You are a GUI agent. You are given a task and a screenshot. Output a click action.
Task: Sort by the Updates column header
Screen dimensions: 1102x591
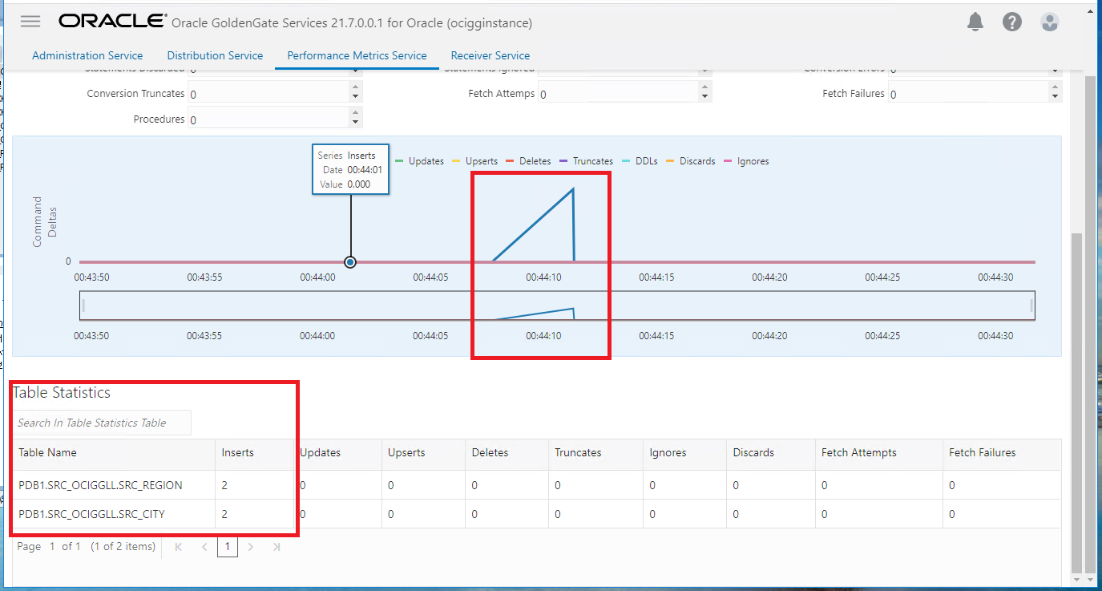pos(337,453)
